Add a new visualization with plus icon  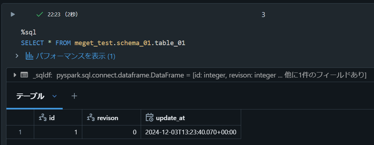(x=74, y=96)
